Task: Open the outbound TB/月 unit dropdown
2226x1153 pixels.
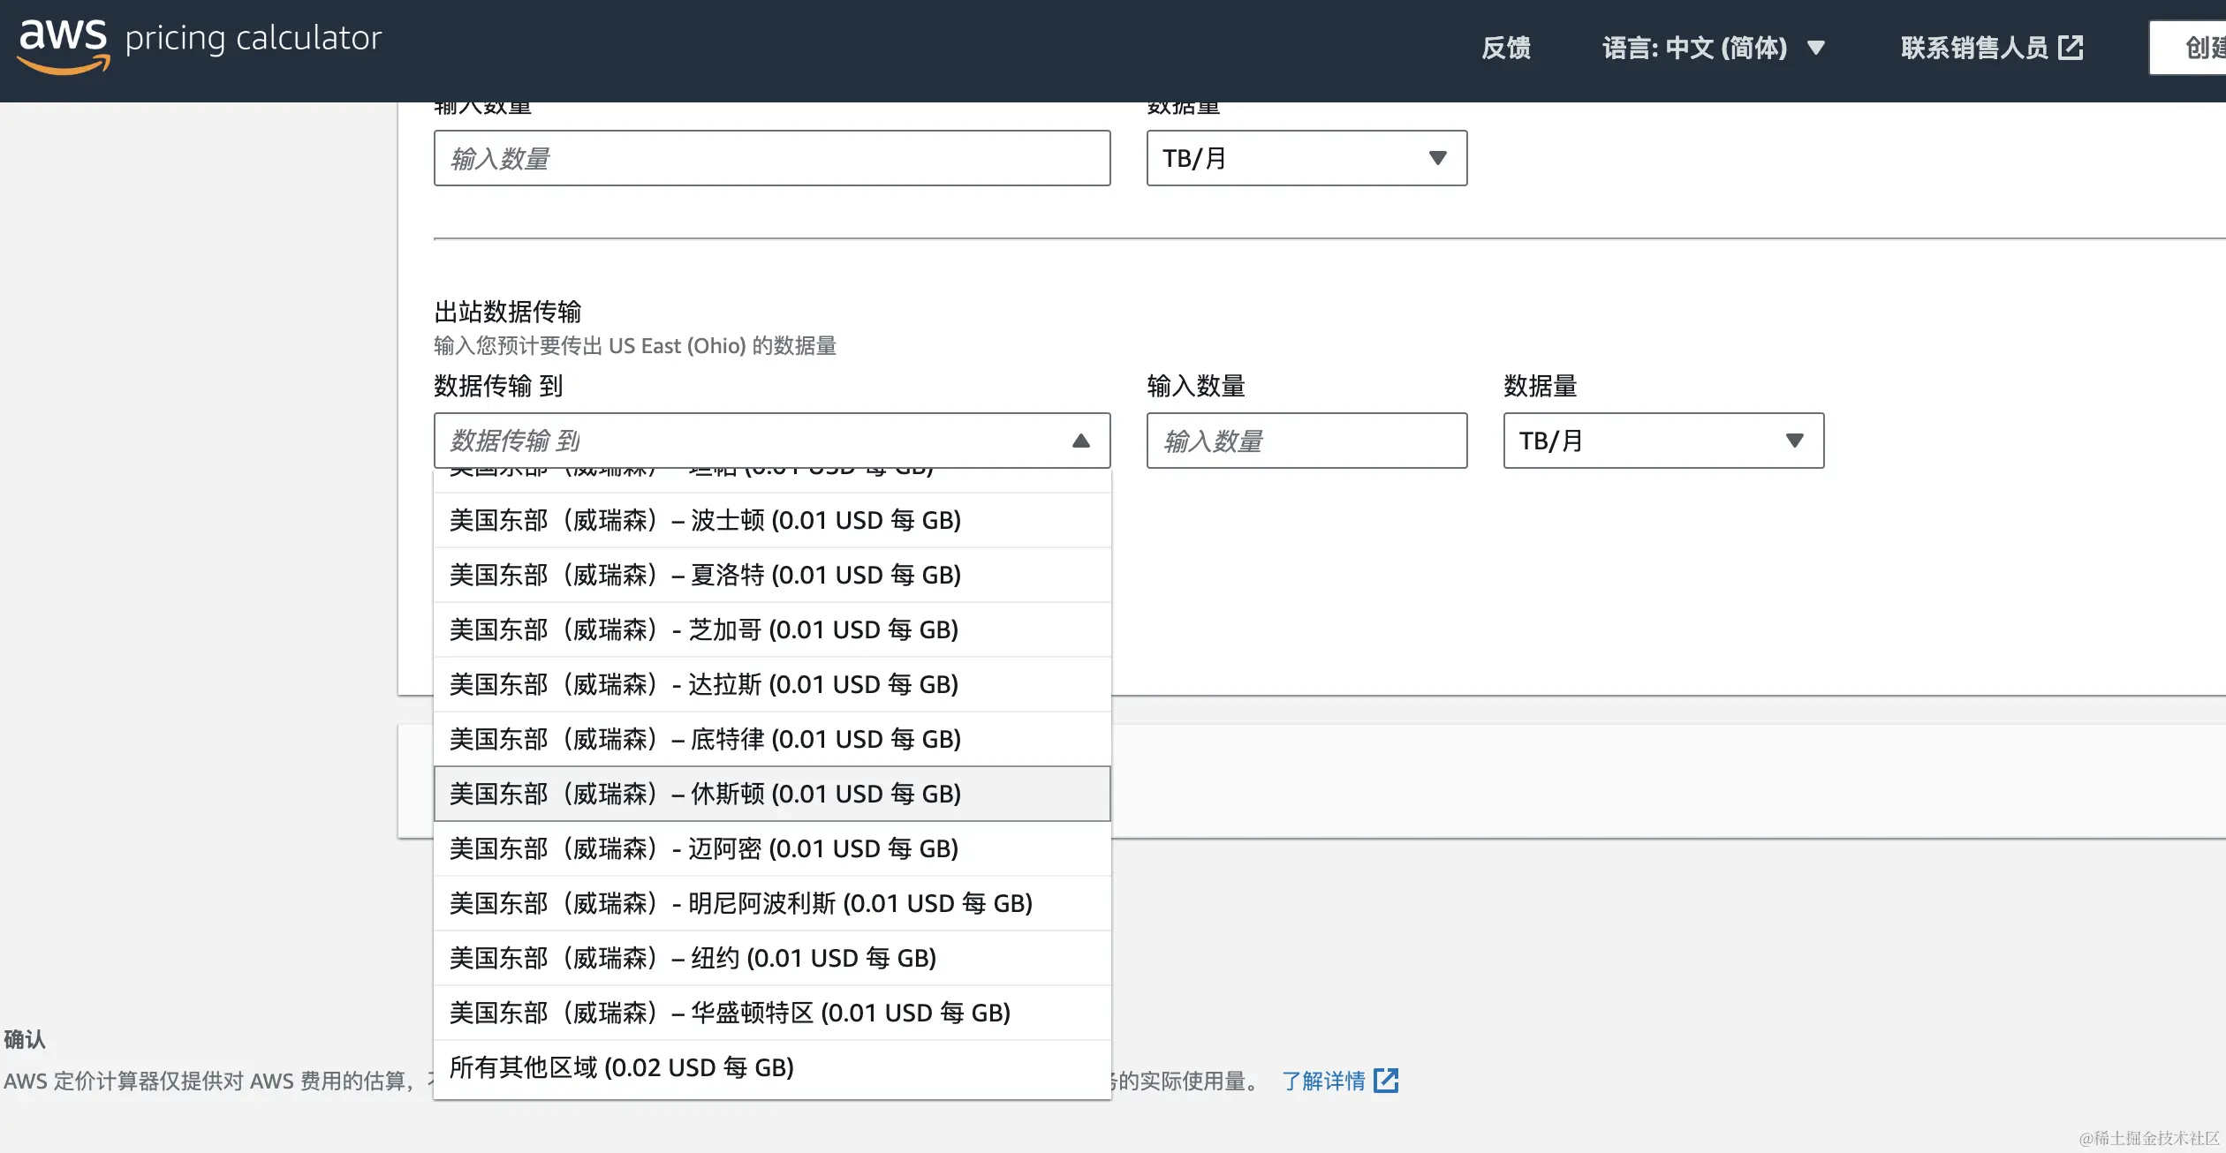Action: click(1662, 441)
